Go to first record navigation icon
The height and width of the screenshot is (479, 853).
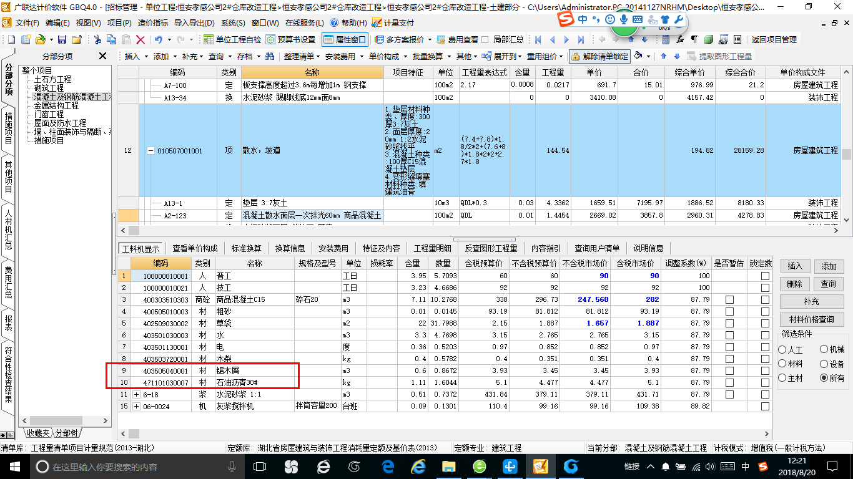[x=538, y=39]
